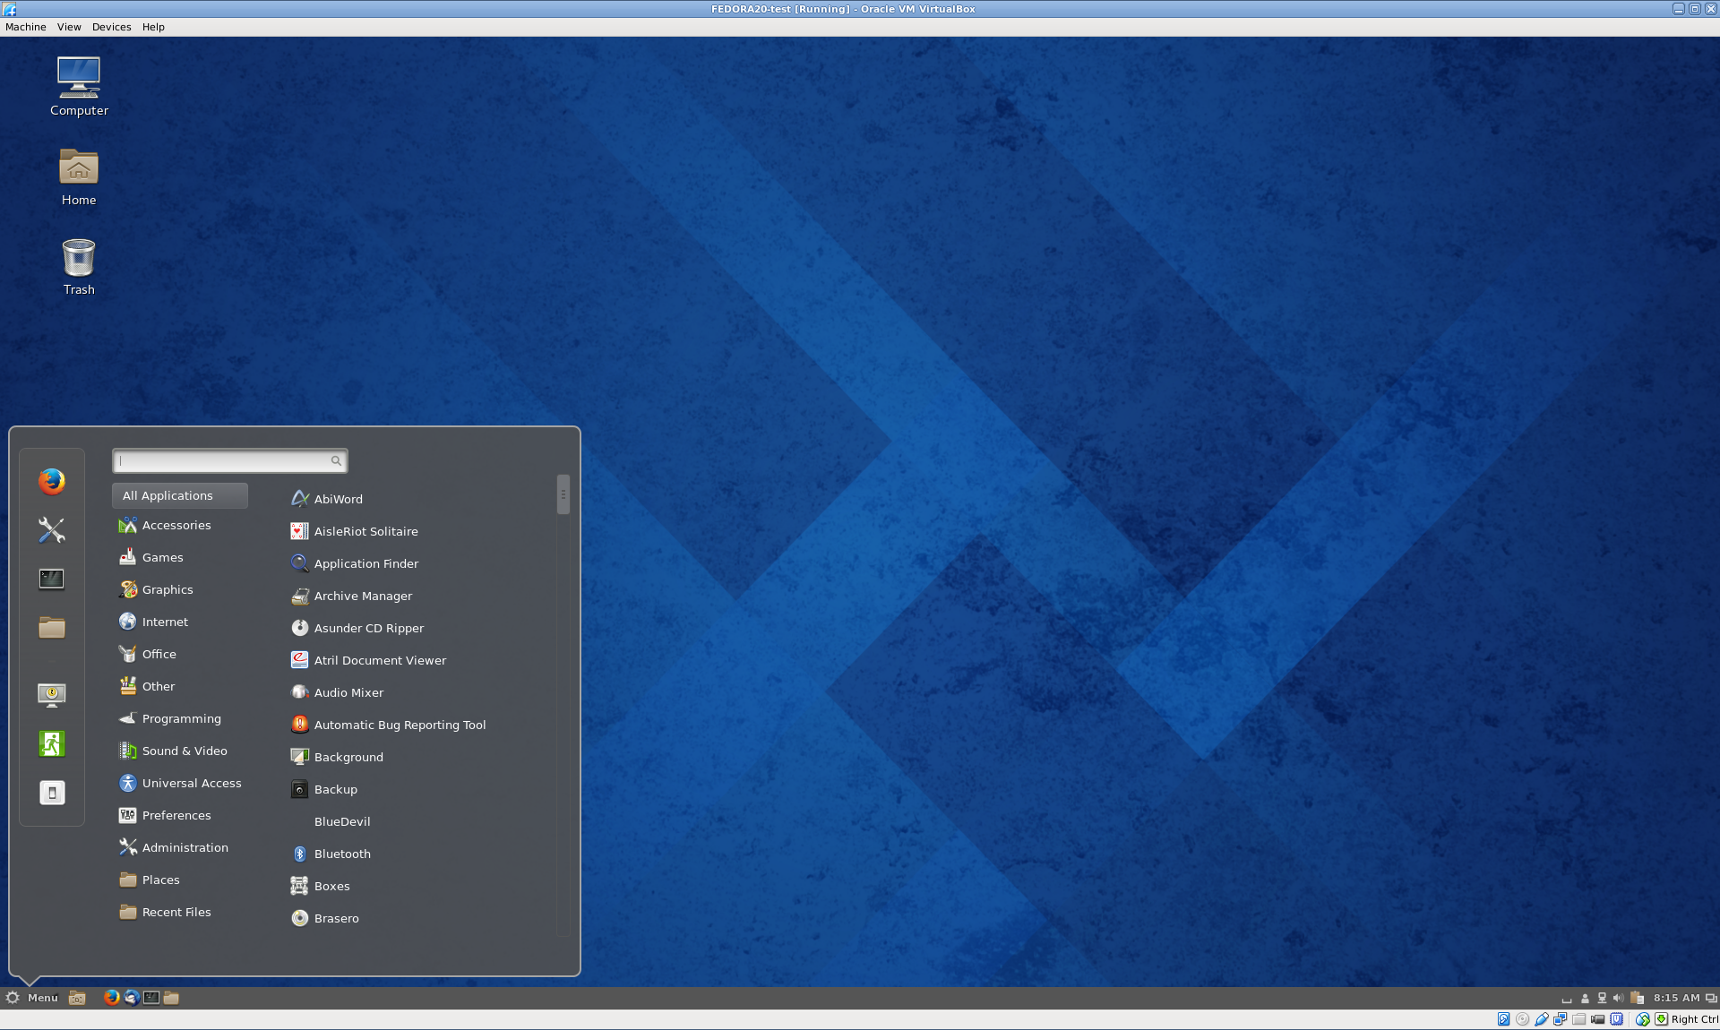Image resolution: width=1720 pixels, height=1030 pixels.
Task: Open the Trash icon on the desktop
Action: (x=79, y=266)
